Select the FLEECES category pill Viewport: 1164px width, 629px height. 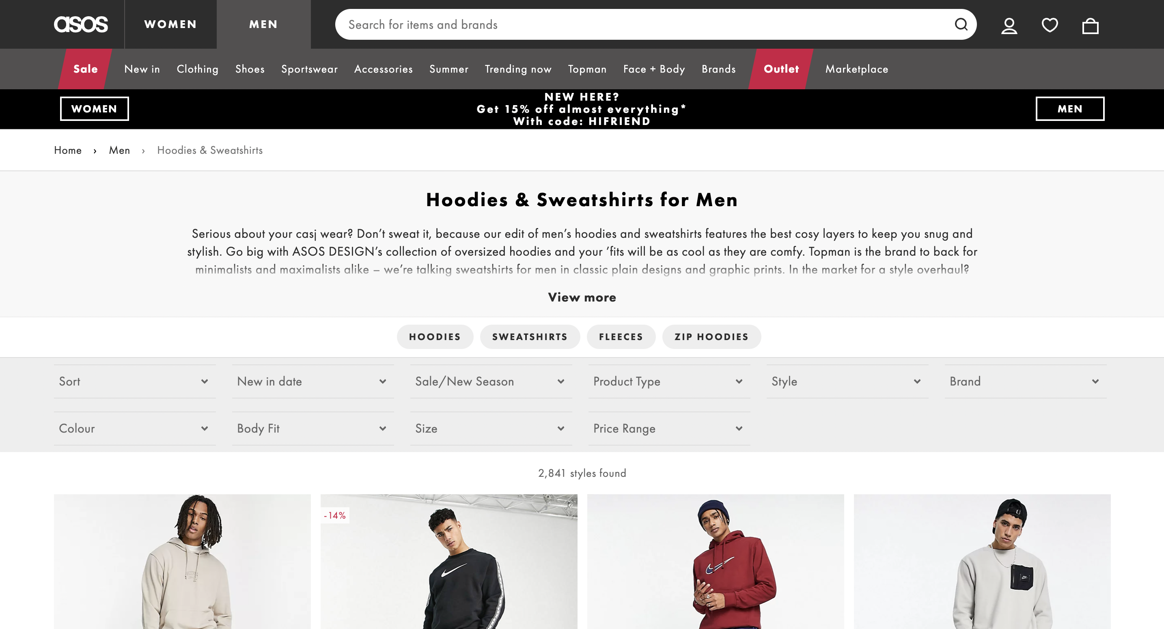tap(621, 337)
